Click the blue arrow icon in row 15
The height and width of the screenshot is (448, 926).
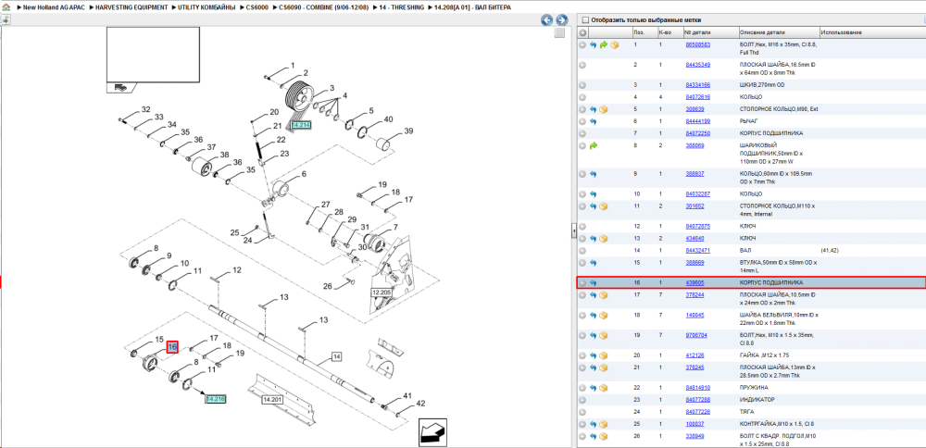(x=594, y=263)
